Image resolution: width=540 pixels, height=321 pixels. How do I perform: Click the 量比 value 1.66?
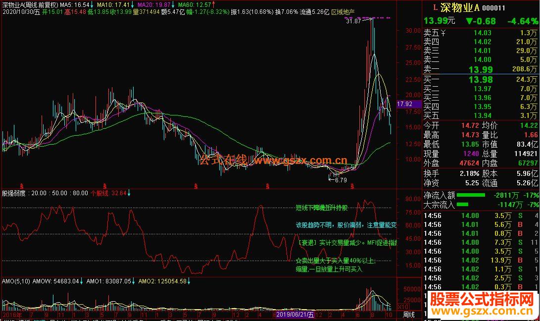531,135
